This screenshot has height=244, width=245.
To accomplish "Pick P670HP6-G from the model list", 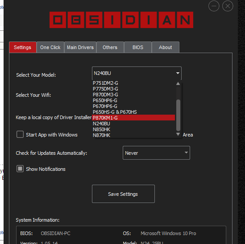I will point(133,106).
